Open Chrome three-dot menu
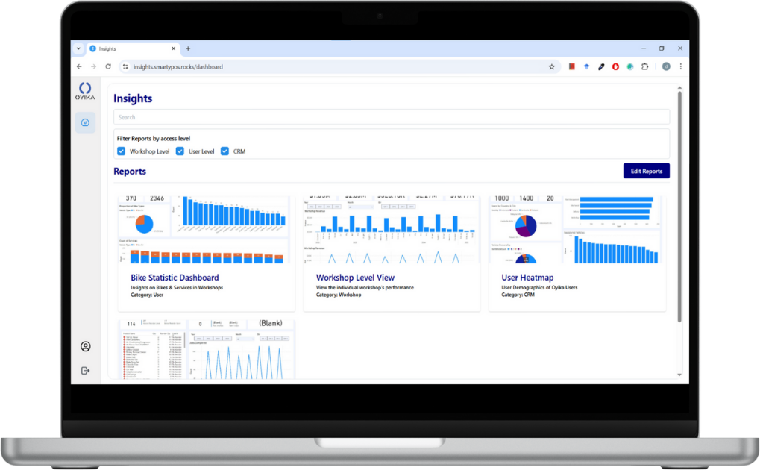 [680, 66]
